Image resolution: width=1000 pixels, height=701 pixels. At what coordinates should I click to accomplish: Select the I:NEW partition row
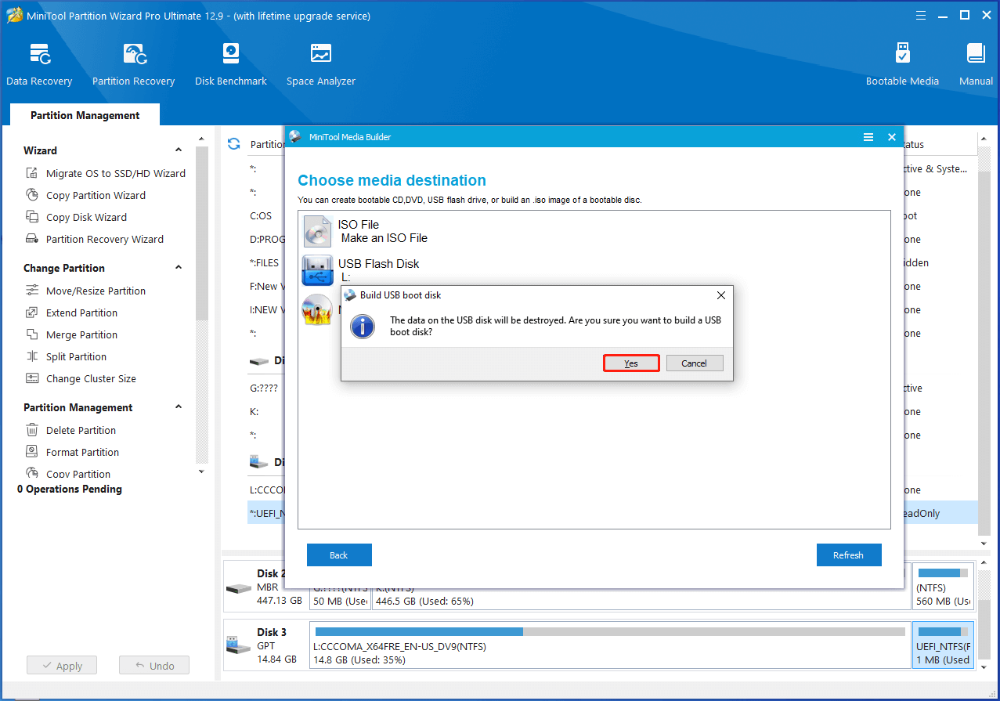click(x=266, y=310)
